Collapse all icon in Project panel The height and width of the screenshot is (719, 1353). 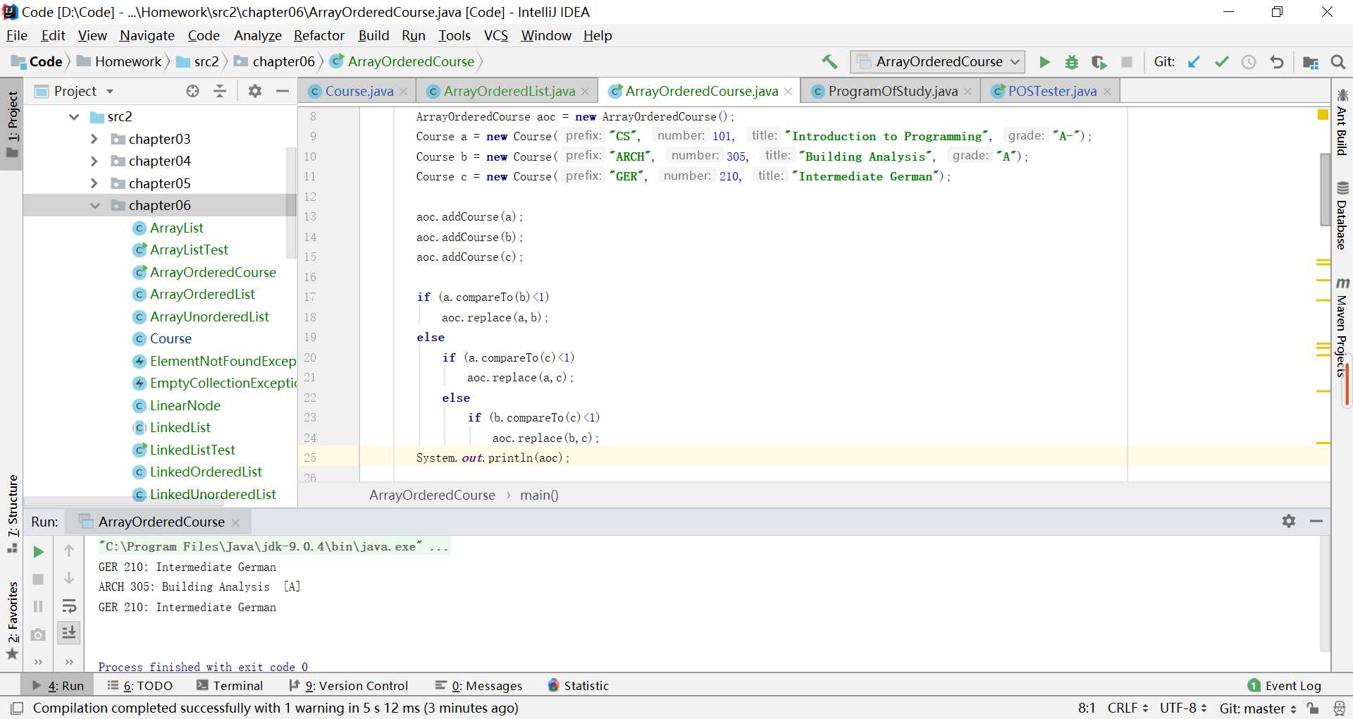pyautogui.click(x=220, y=91)
